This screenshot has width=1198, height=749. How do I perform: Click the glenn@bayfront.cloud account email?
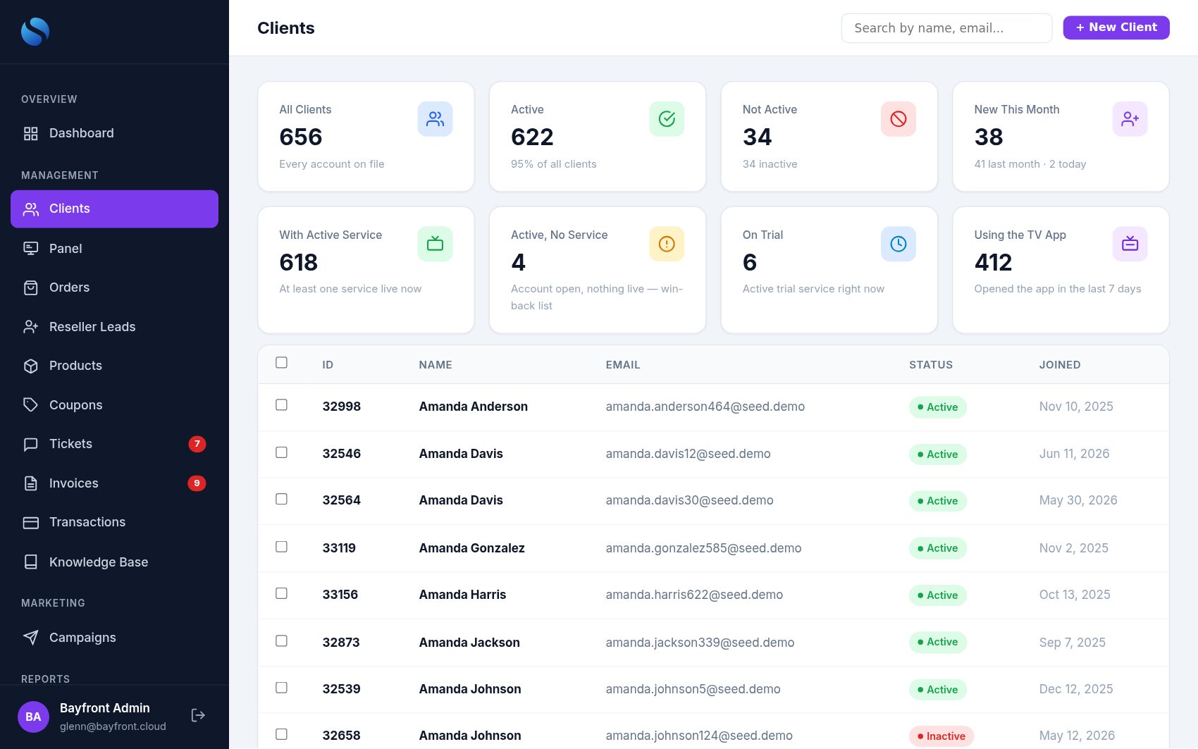tap(113, 726)
